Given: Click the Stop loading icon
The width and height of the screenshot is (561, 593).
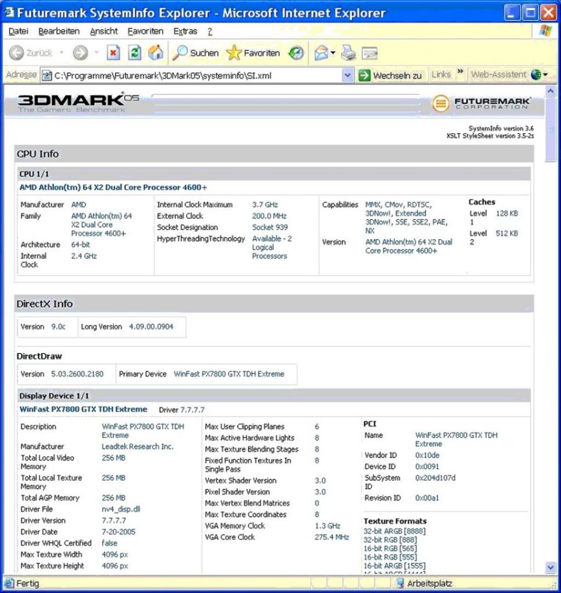Looking at the screenshot, I should tap(113, 53).
